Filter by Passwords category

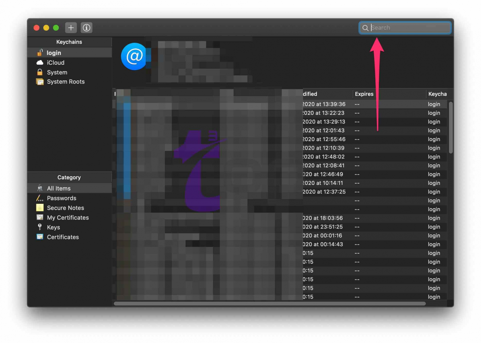[61, 198]
